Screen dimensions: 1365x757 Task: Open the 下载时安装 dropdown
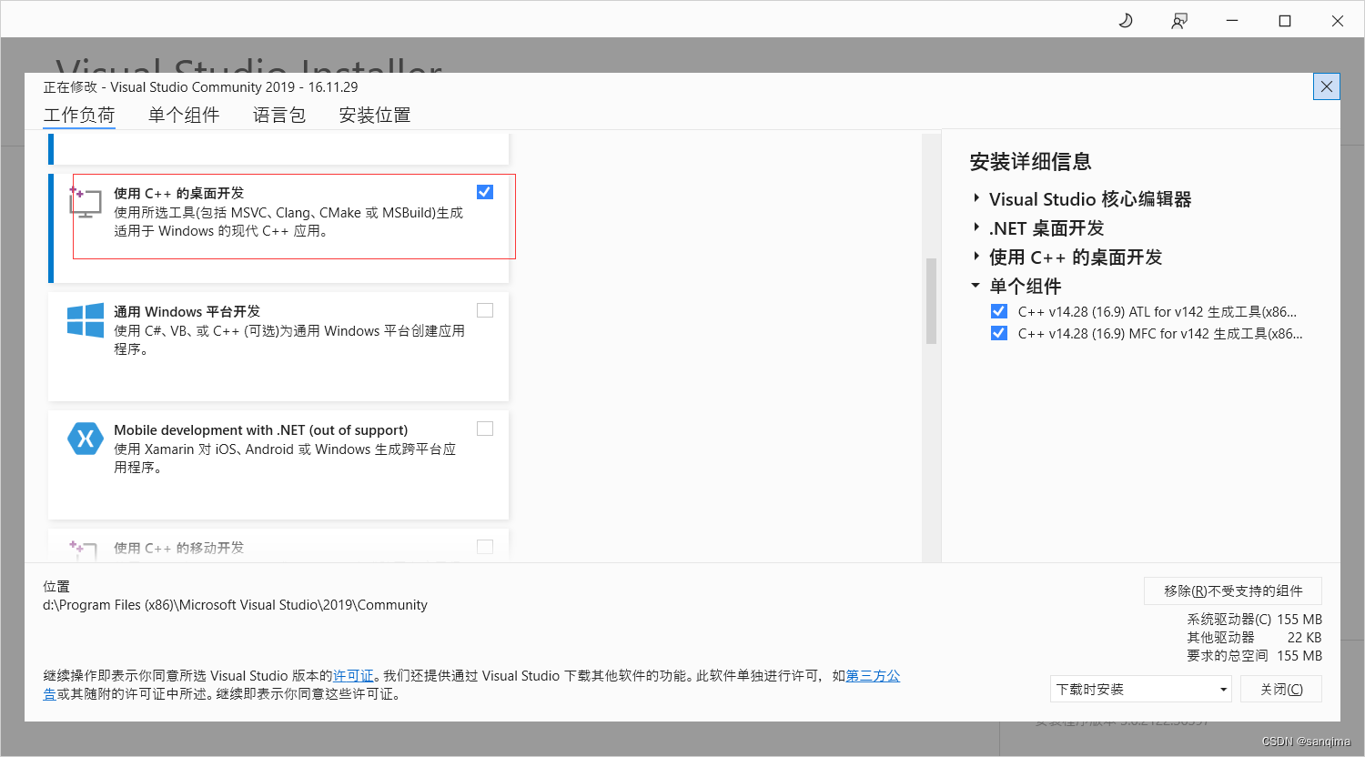(x=1140, y=689)
